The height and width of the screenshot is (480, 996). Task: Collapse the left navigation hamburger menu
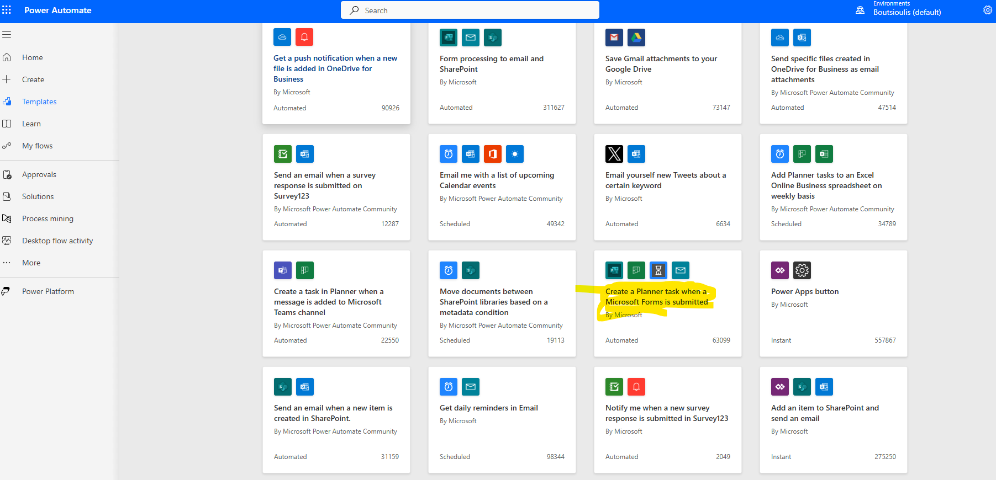(x=7, y=34)
